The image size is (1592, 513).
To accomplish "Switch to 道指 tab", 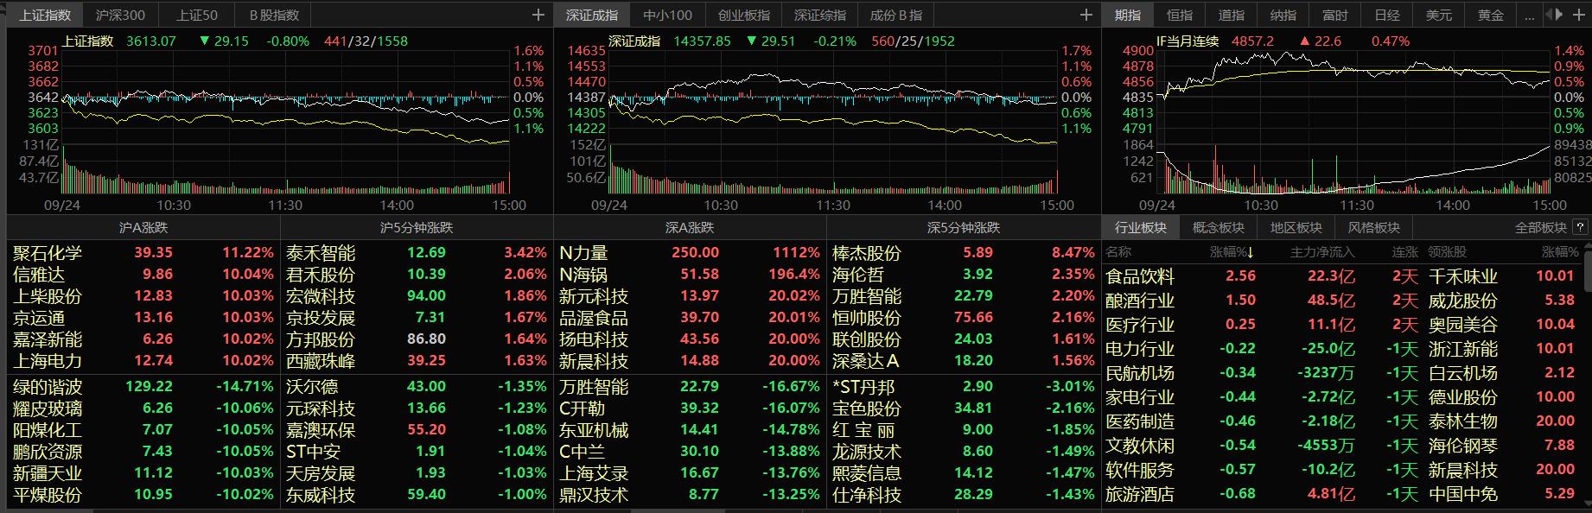I will (x=1232, y=15).
